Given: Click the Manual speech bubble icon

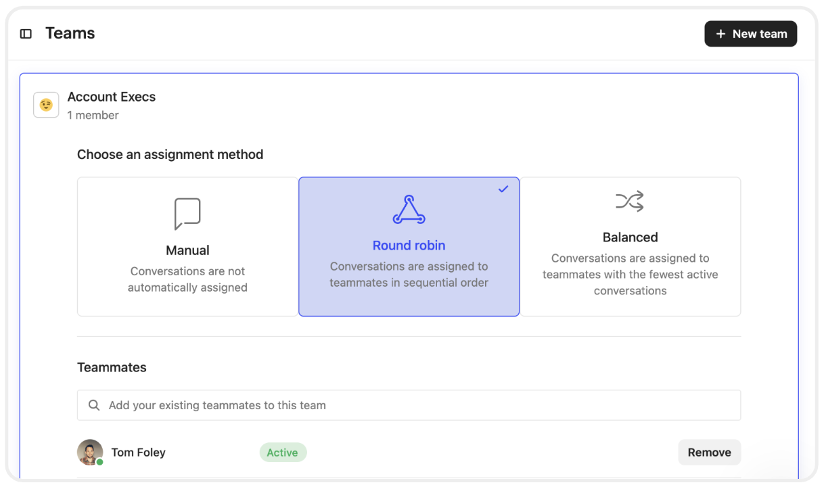Looking at the screenshot, I should (187, 214).
